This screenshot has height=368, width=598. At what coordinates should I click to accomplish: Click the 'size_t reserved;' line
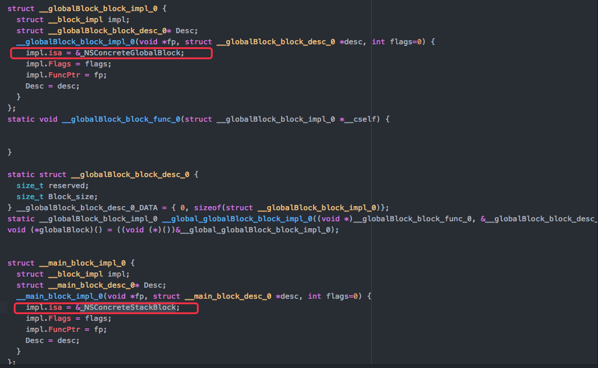click(52, 186)
